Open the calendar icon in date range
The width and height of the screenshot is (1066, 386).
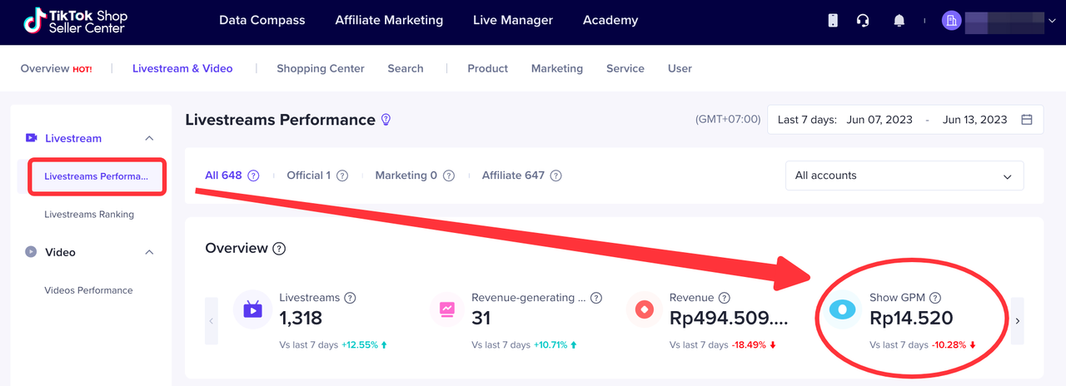(x=1027, y=120)
